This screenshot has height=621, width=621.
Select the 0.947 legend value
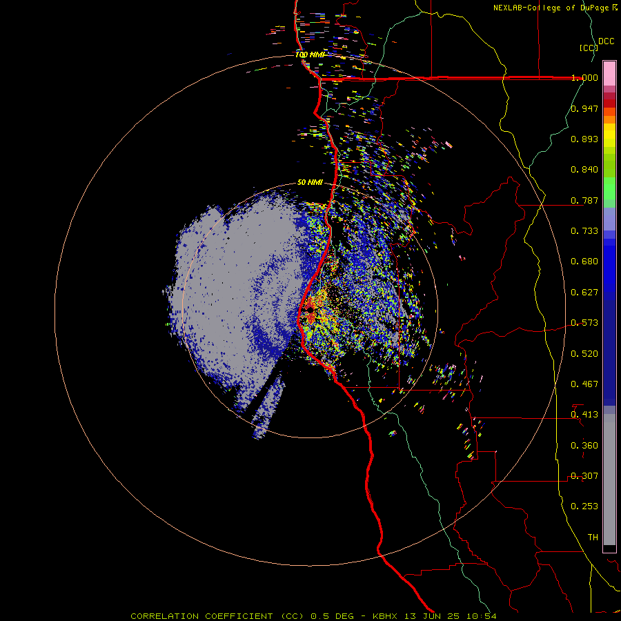(x=584, y=108)
